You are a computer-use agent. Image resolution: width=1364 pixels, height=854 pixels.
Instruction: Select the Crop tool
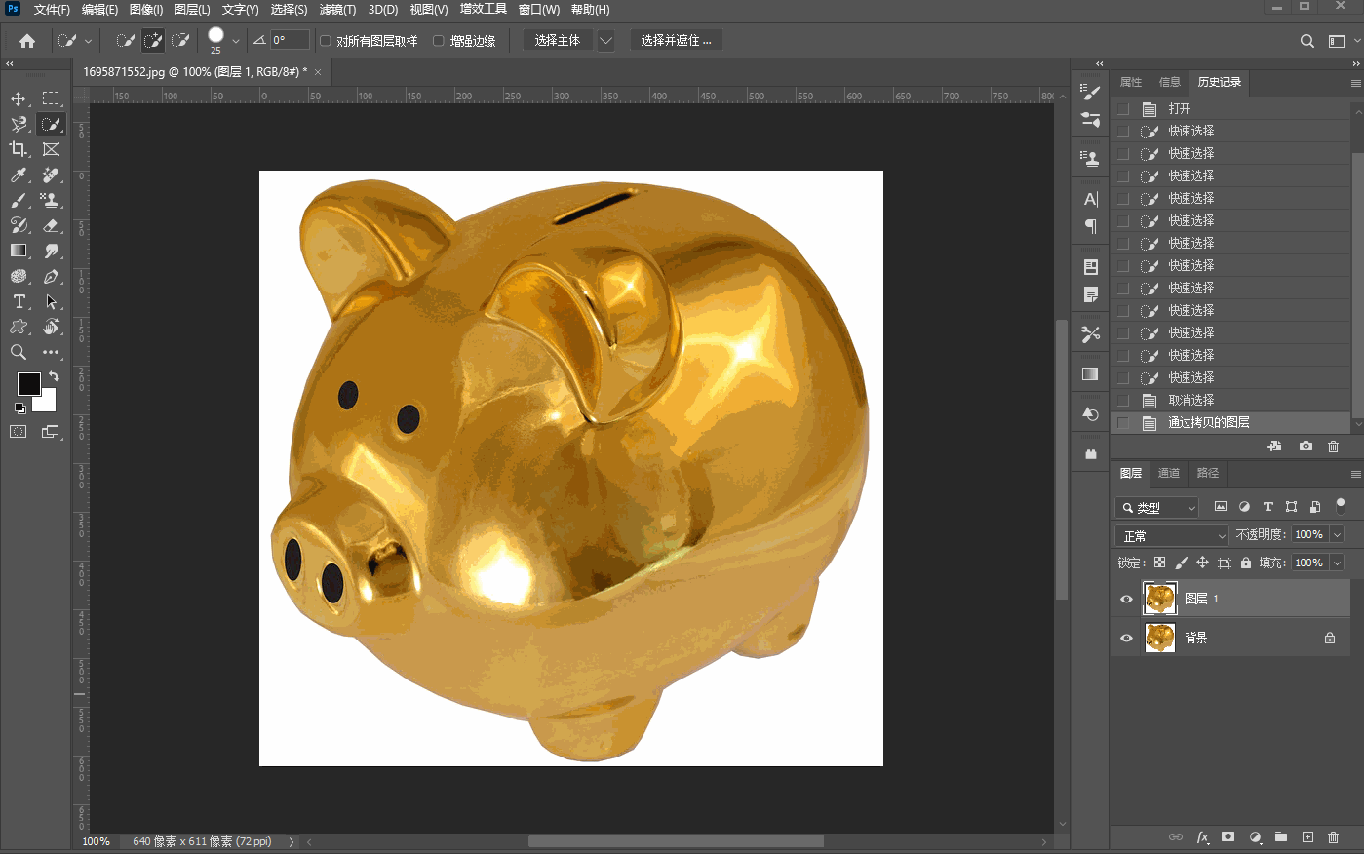(x=19, y=149)
